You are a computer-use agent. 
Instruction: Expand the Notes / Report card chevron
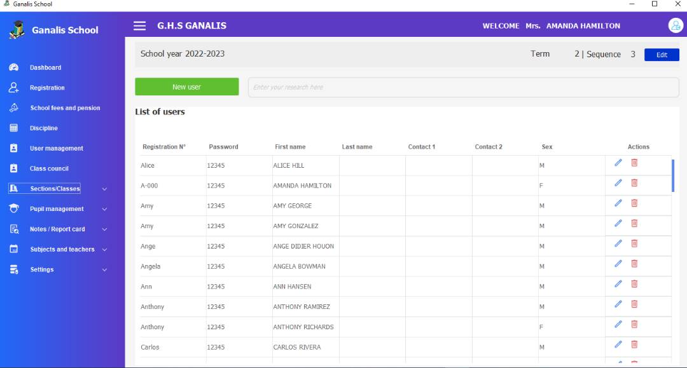coord(104,229)
